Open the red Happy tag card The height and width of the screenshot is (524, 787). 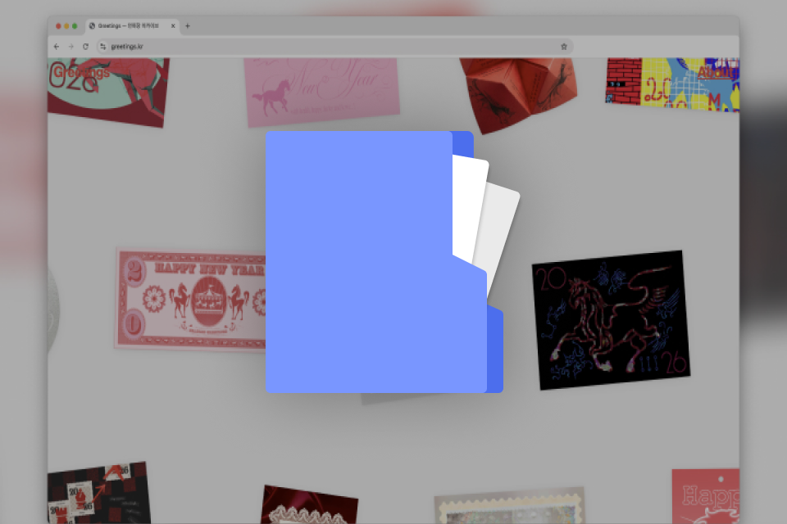[706, 496]
